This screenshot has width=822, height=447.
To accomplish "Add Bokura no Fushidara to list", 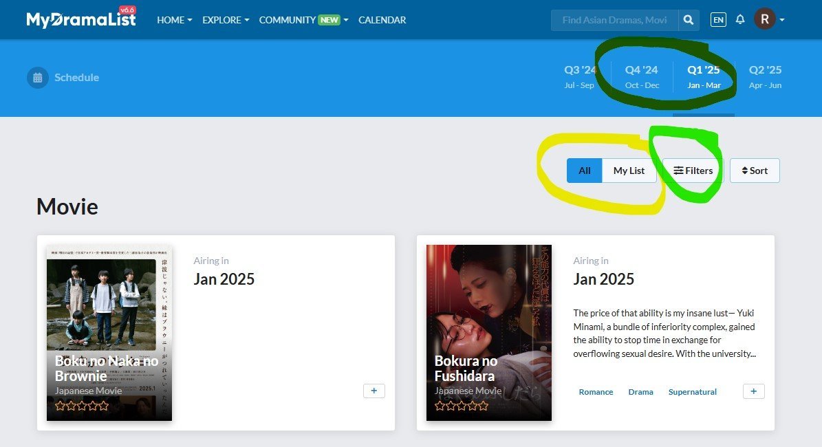I will pos(753,391).
